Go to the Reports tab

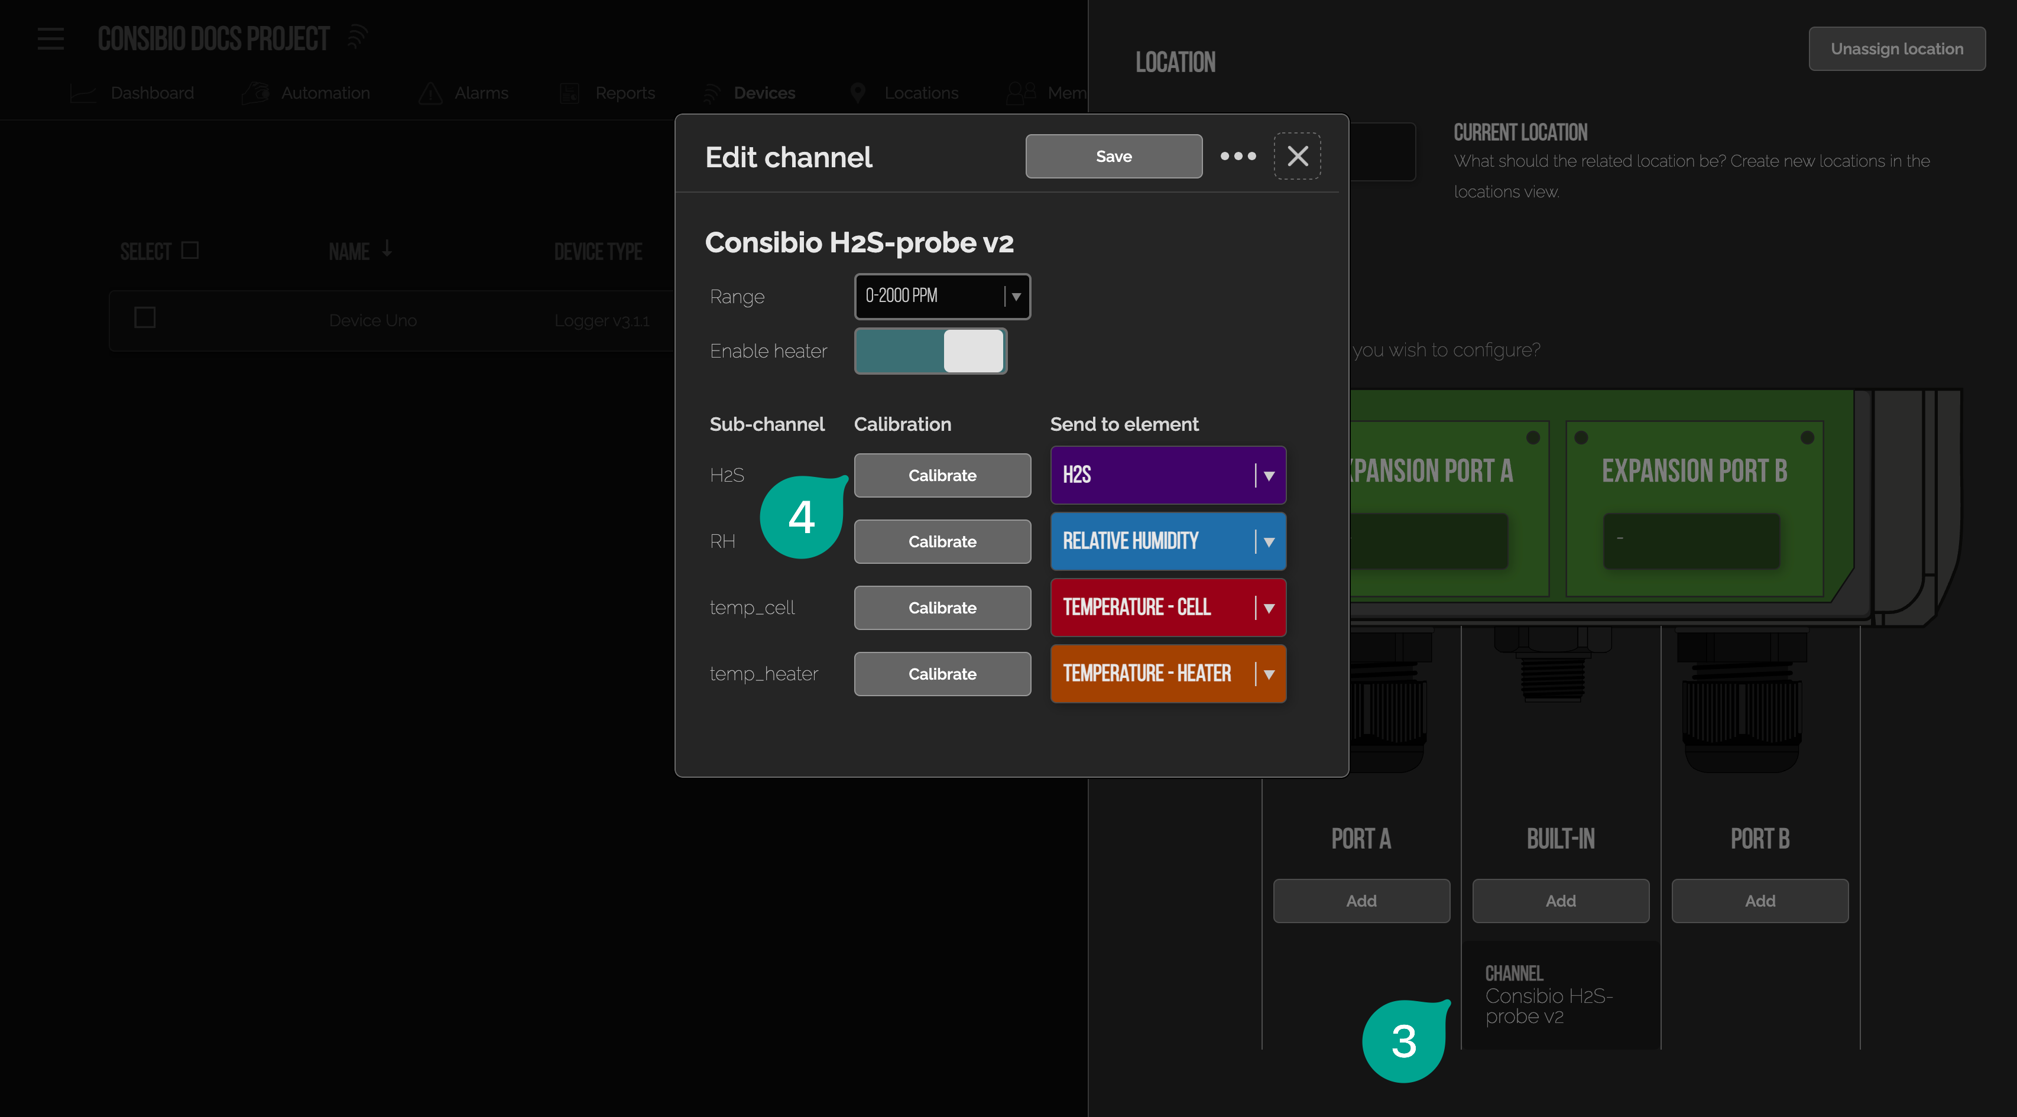coord(608,93)
